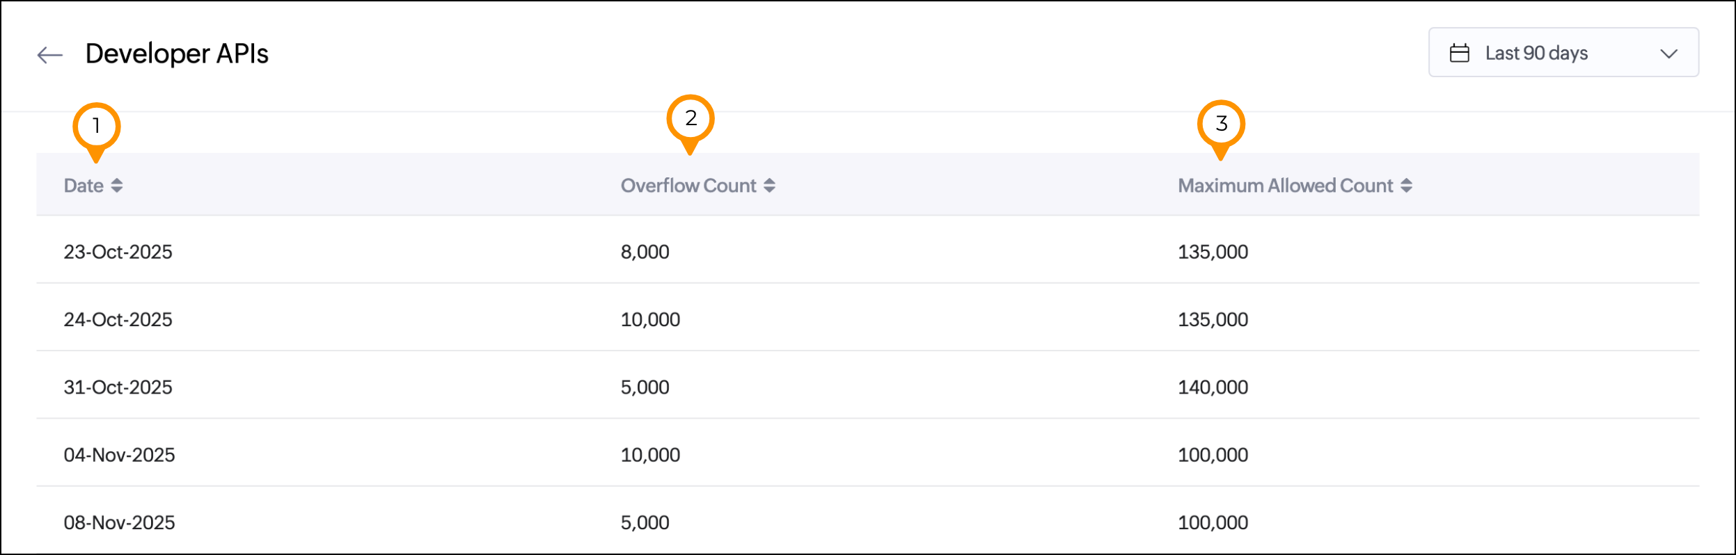Click the 140,000 maximum allowed value
This screenshot has height=555, width=1736.
click(1213, 387)
